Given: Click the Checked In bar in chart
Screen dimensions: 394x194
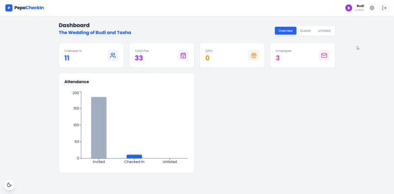Looking at the screenshot, I should [134, 157].
